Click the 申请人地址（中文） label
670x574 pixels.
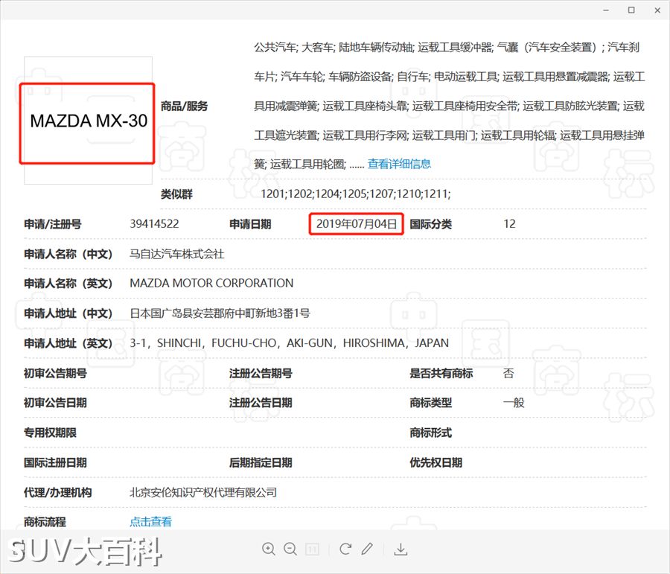[x=68, y=313]
